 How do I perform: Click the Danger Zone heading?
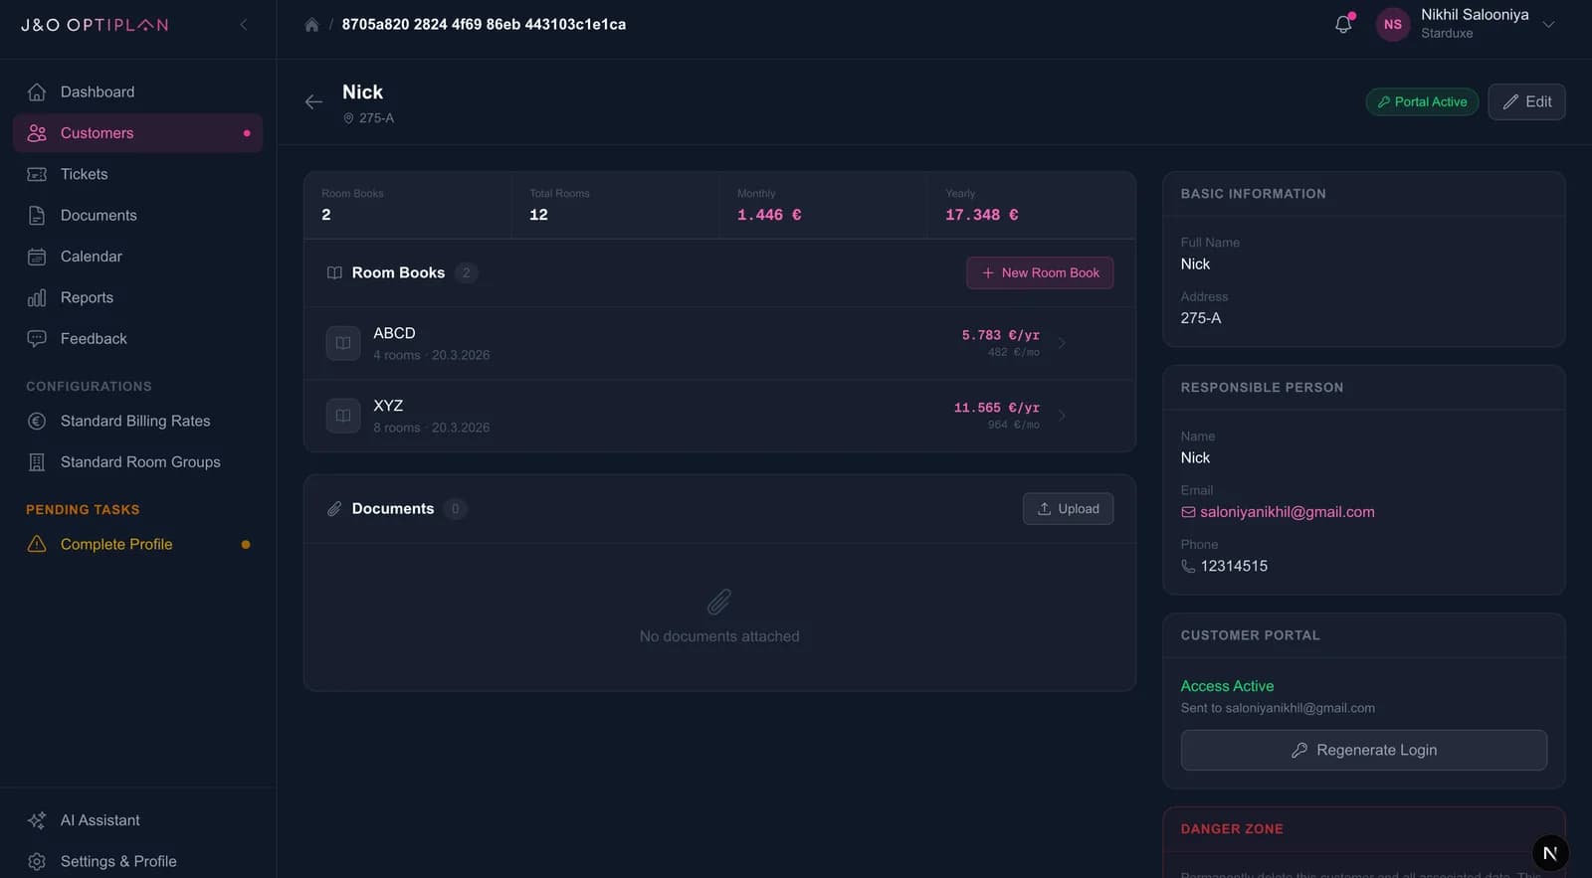1232,829
